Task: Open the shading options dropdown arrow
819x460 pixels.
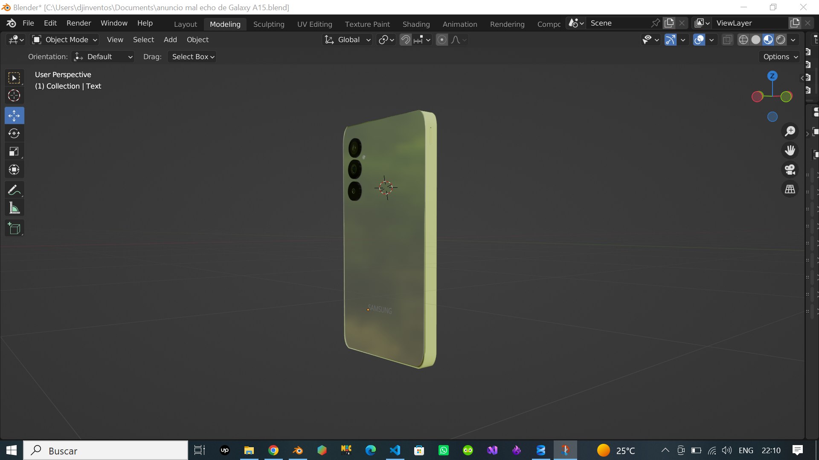Action: pos(793,40)
